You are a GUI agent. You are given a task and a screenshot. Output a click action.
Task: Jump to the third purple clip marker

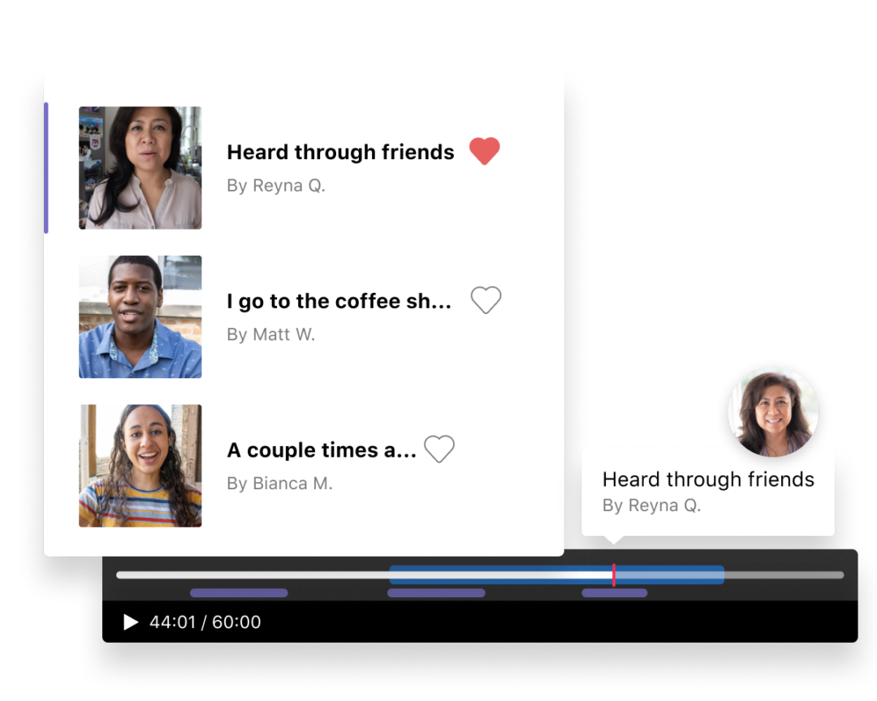pos(615,592)
